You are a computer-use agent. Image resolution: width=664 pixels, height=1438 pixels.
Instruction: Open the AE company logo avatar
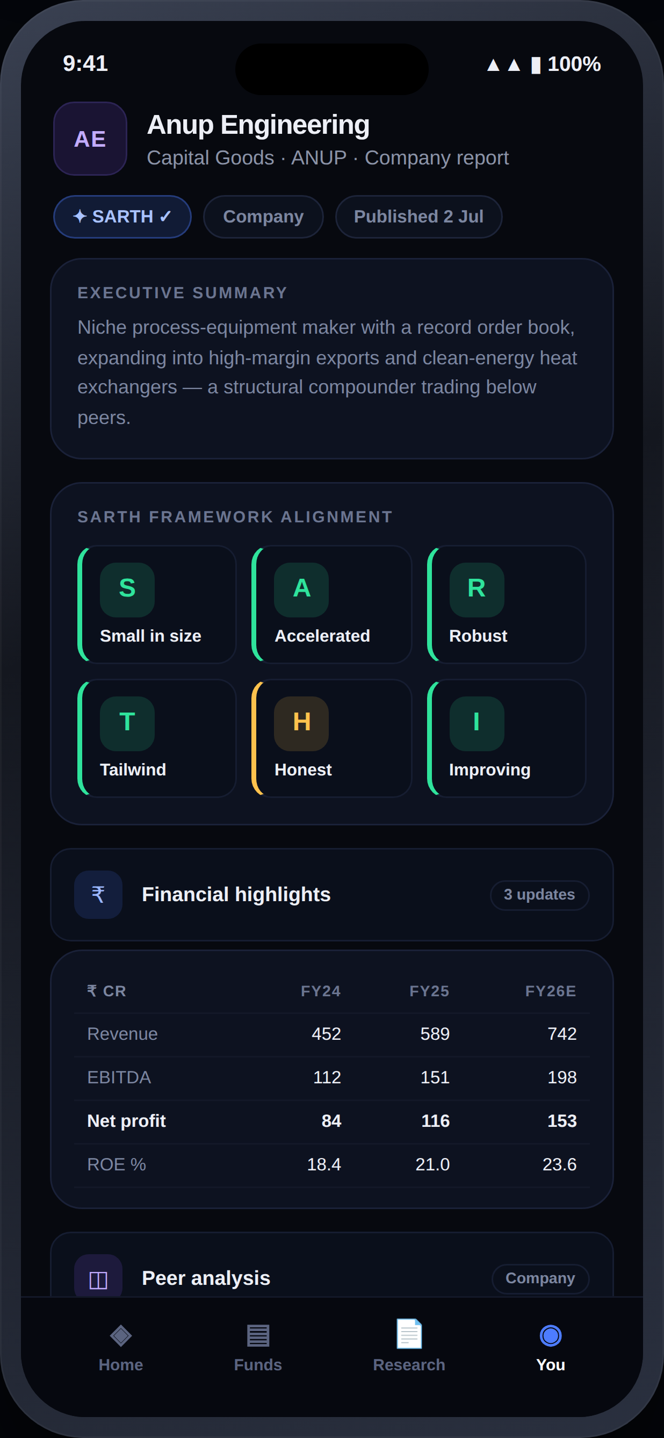[x=90, y=139]
